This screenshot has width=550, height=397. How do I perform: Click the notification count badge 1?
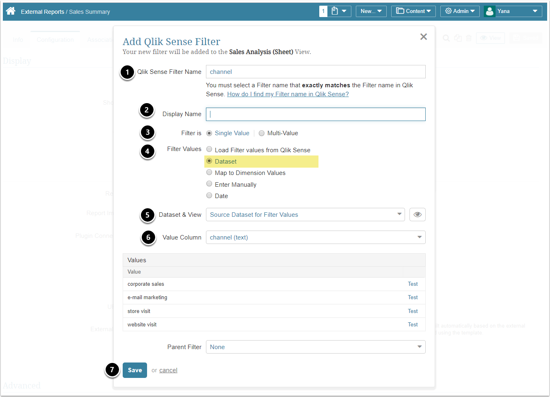tap(323, 11)
